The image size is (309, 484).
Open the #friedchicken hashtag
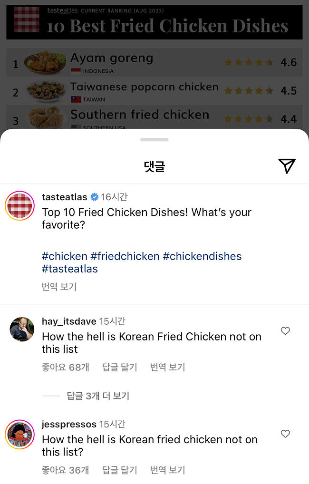(125, 256)
